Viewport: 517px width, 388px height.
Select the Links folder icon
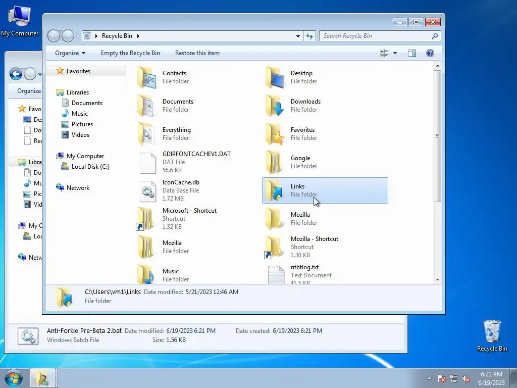click(274, 190)
